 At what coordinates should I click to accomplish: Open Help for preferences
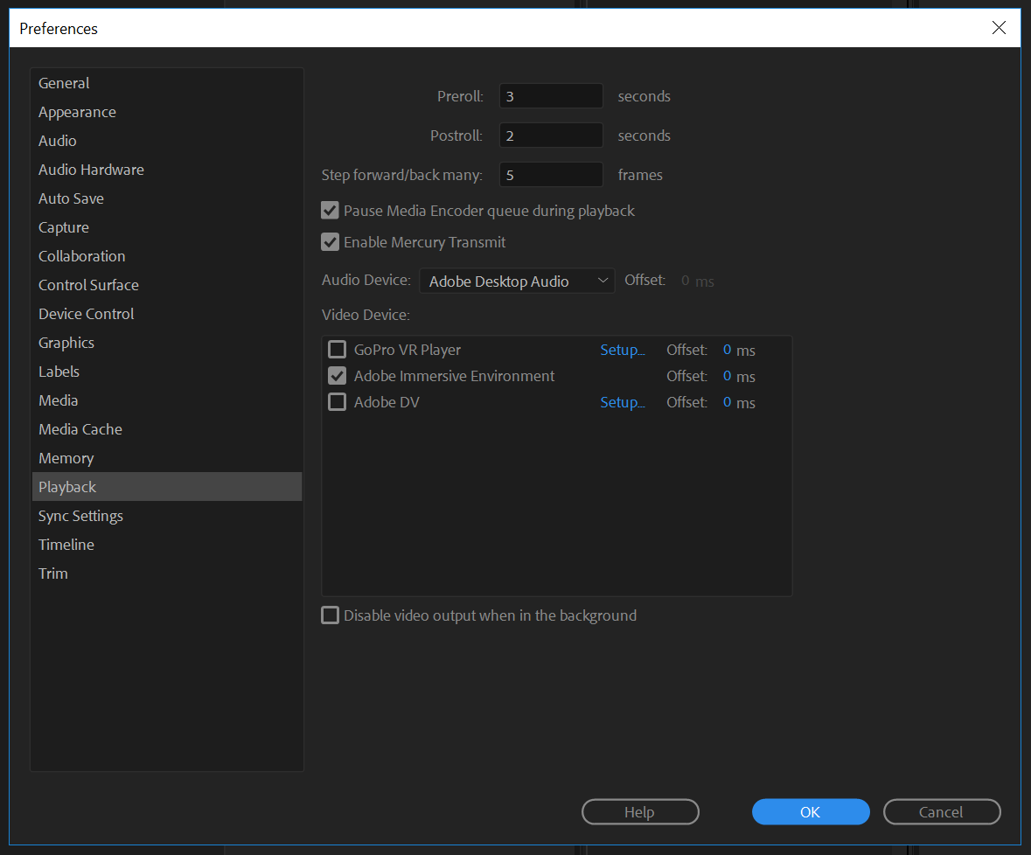(x=639, y=812)
